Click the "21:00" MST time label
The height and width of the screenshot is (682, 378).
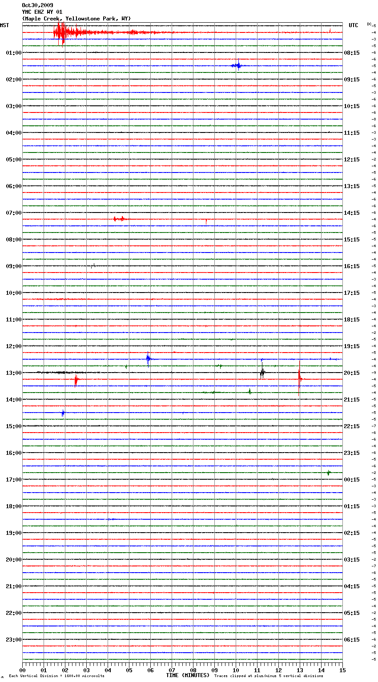click(14, 586)
